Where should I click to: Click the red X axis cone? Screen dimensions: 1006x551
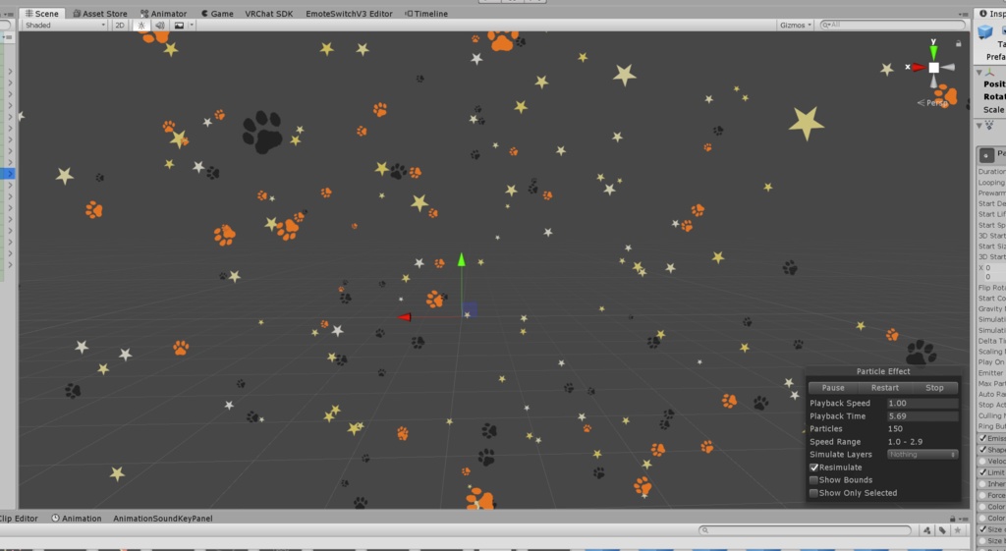919,68
